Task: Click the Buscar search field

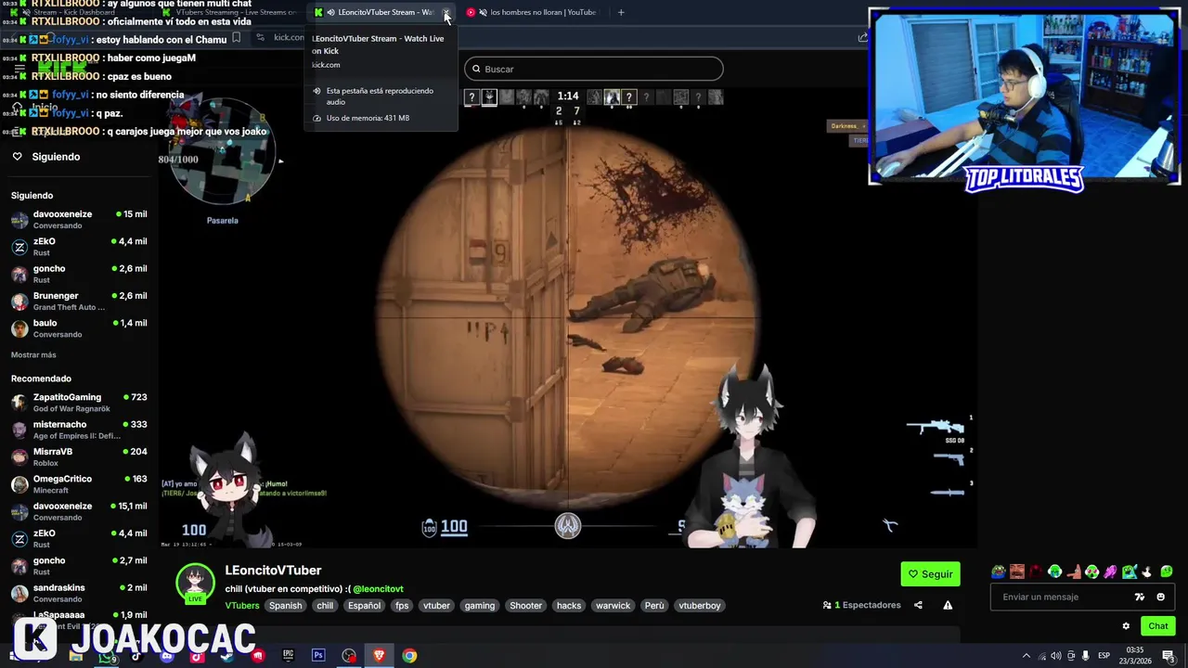Action: (x=594, y=69)
